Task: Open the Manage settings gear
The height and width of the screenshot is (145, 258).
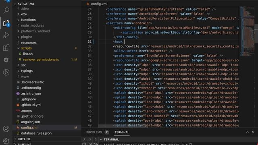Action: tap(6, 141)
